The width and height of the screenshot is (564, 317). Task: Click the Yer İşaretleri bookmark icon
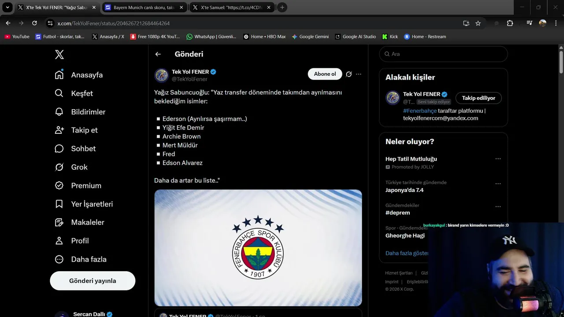[59, 204]
